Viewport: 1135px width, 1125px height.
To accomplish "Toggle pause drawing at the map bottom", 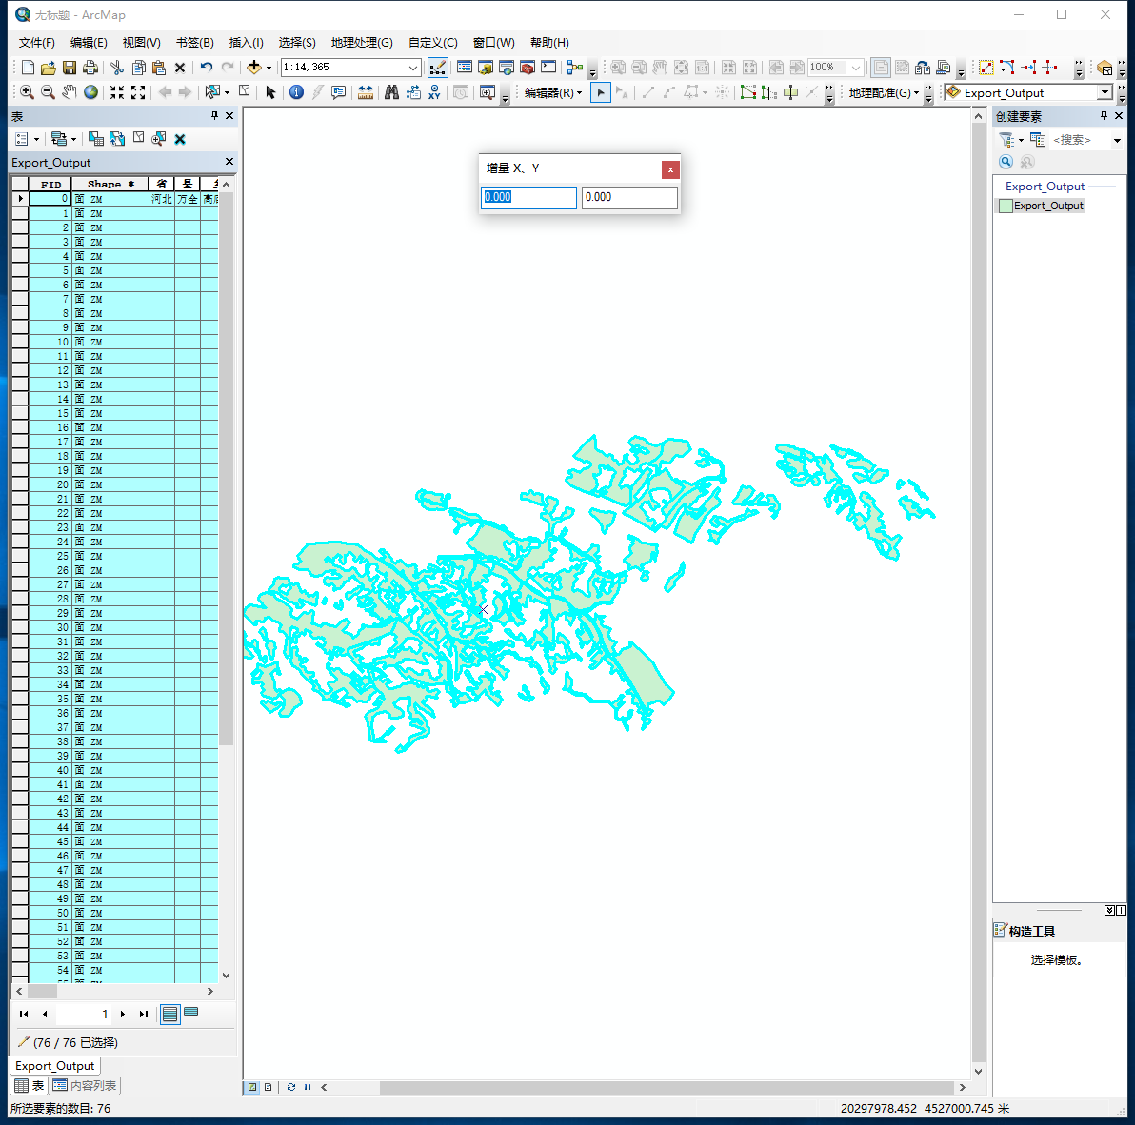I will coord(307,1086).
